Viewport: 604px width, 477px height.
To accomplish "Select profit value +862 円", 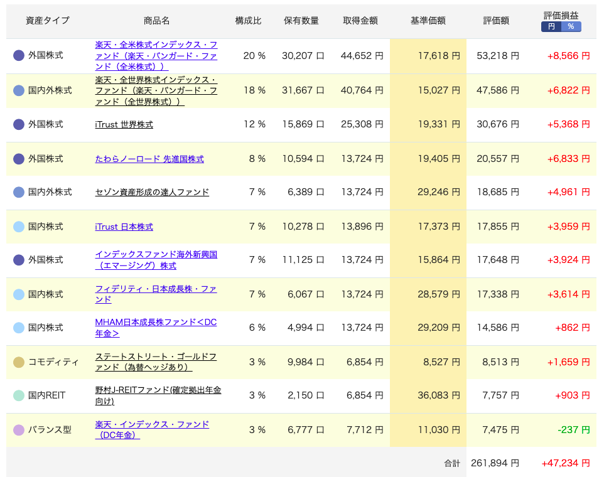I will [x=573, y=328].
